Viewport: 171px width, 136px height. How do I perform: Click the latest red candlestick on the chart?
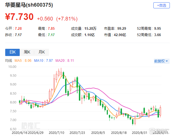click(160, 111)
